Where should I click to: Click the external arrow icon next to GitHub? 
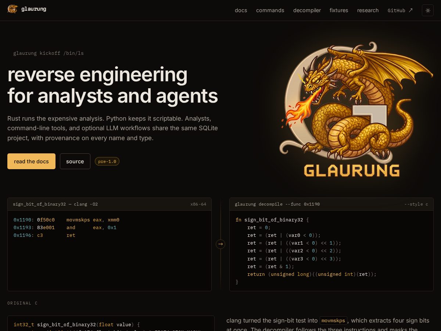tap(410, 10)
